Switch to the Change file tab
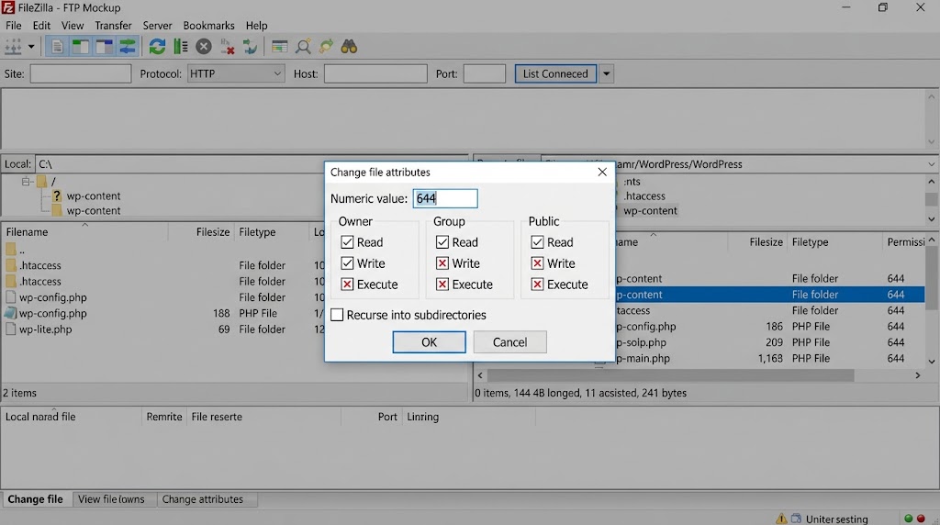Screen dimensions: 940x525 [36, 499]
